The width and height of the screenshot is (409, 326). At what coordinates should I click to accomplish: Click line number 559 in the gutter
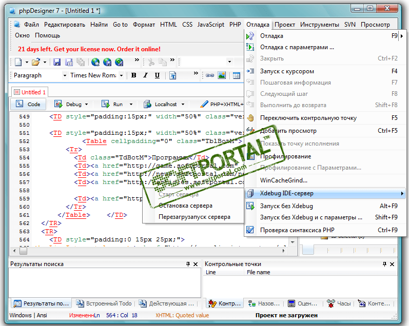[x=24, y=198]
